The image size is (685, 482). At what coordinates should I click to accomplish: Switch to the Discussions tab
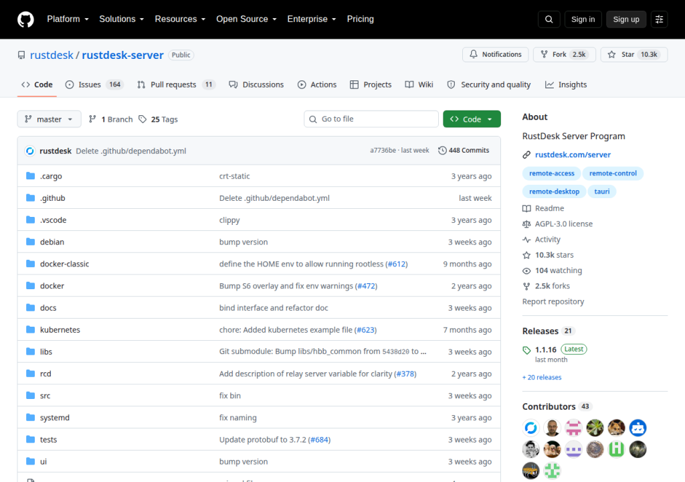pos(256,84)
